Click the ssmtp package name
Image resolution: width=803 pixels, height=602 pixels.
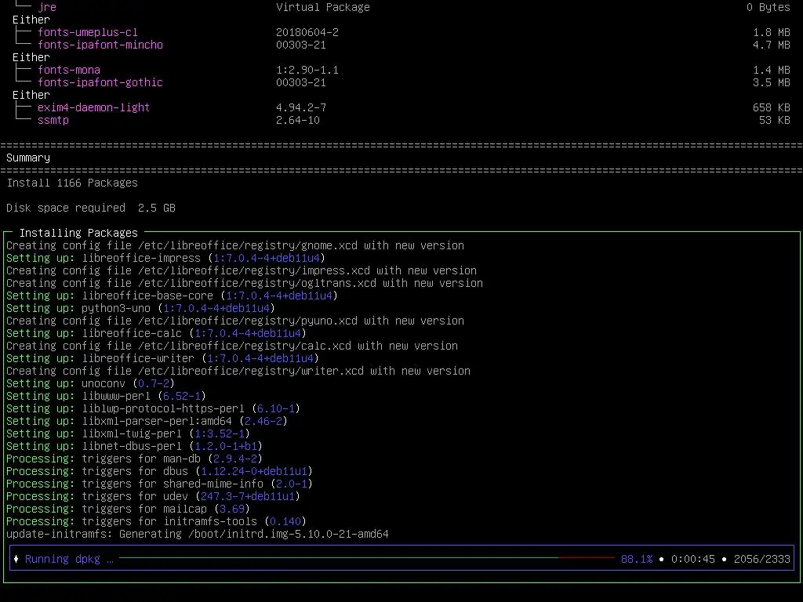point(53,120)
